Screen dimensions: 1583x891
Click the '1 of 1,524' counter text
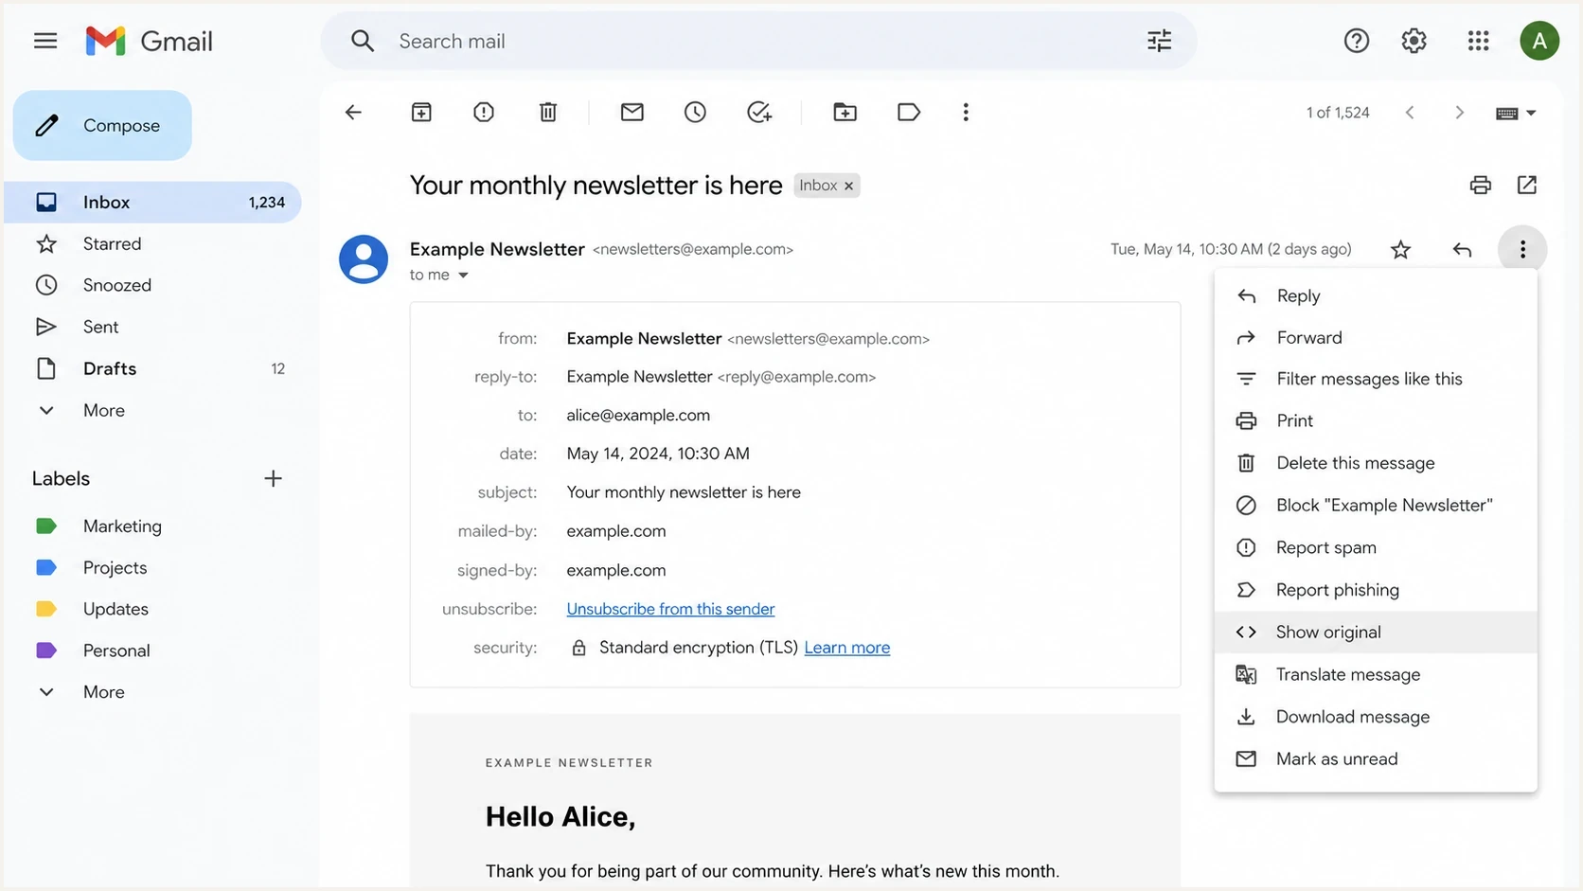tap(1338, 113)
